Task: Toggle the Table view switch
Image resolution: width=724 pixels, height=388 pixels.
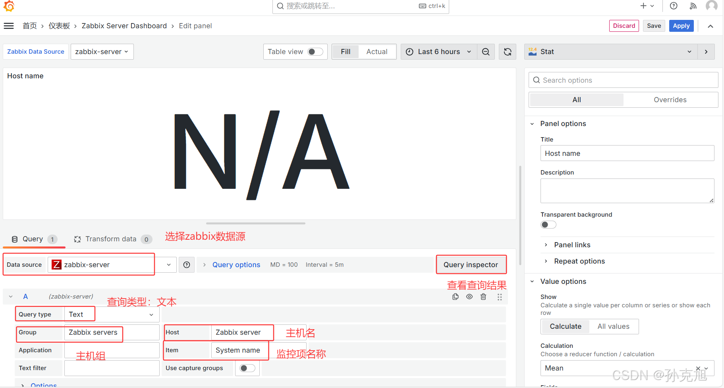Action: [316, 52]
